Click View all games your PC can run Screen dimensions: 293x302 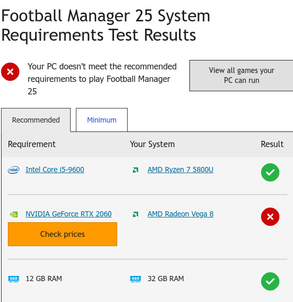click(x=241, y=76)
